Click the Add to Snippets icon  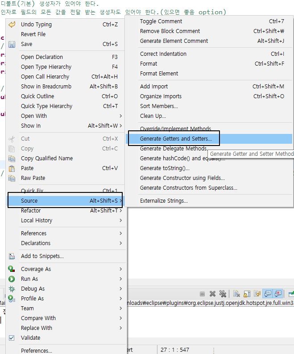click(x=12, y=256)
